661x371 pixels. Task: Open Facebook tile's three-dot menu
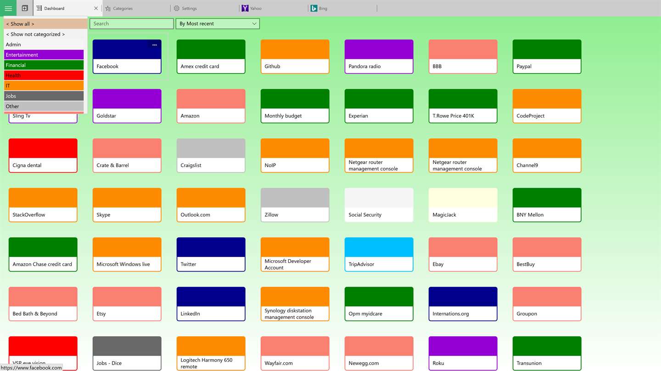point(155,45)
